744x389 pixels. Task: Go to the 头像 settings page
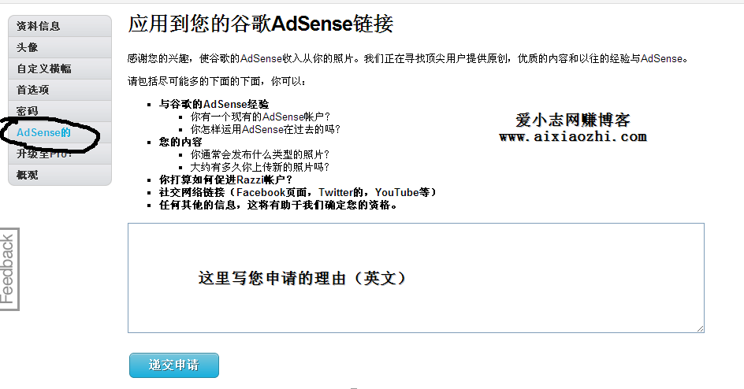60,47
